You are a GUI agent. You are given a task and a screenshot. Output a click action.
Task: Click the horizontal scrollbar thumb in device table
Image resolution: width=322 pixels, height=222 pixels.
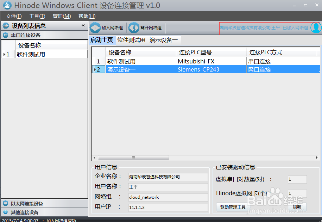click(133, 158)
